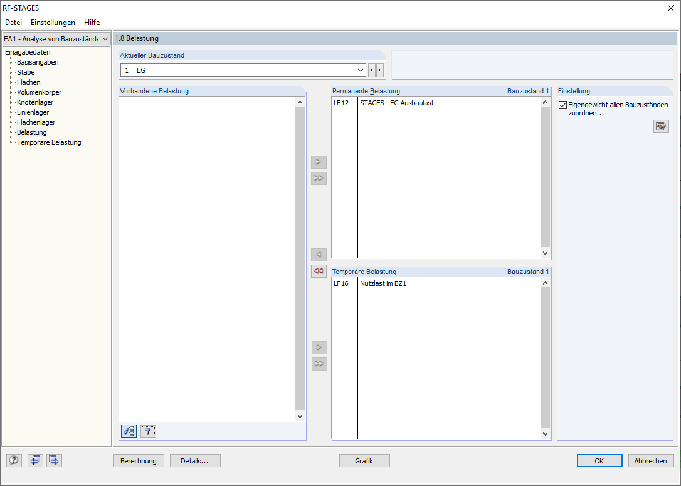Open the Aktueller Bauzustand dropdown
The width and height of the screenshot is (681, 486).
click(x=360, y=70)
